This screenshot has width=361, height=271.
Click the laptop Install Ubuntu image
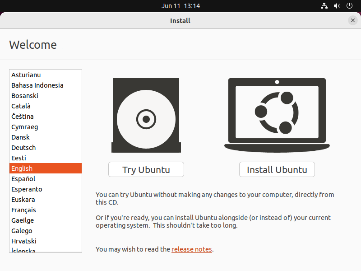[277, 115]
